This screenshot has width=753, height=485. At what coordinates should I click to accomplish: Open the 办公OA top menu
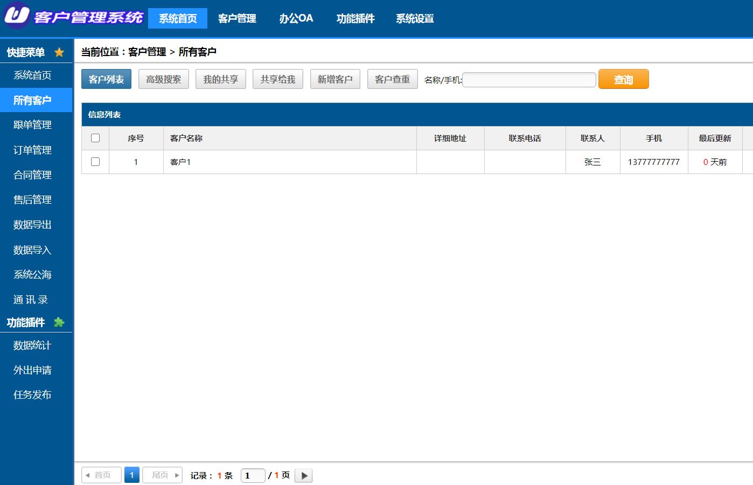(x=296, y=18)
